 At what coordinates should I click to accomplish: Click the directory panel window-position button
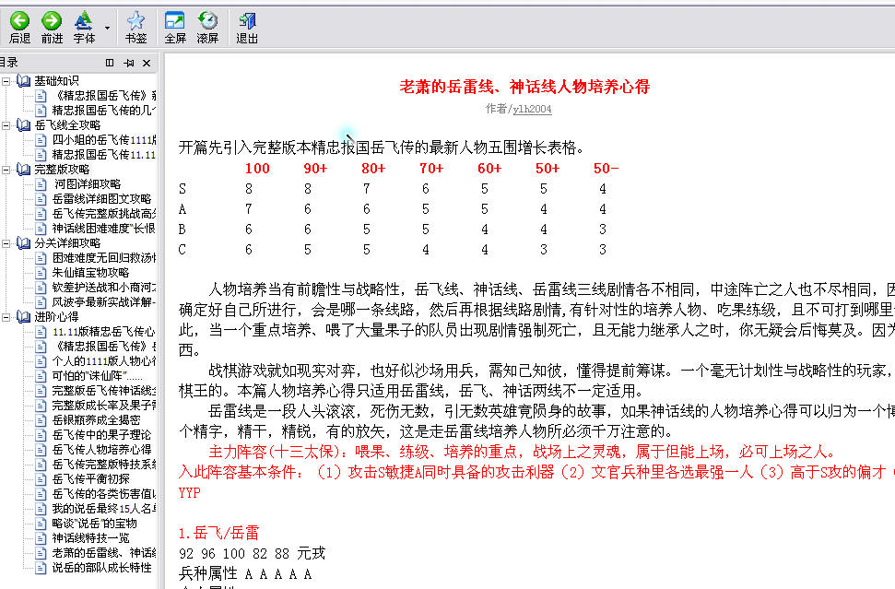point(110,63)
